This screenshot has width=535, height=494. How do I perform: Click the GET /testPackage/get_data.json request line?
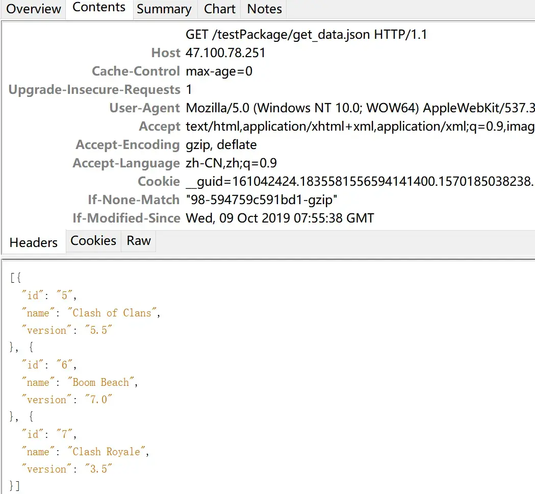tap(306, 35)
